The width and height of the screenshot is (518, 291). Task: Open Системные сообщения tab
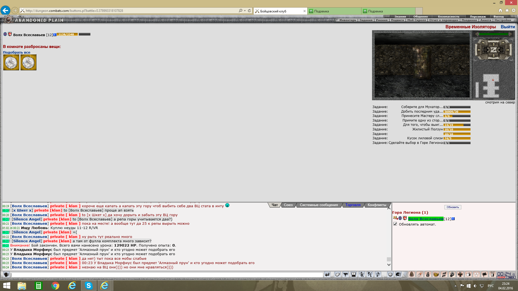tap(319, 205)
